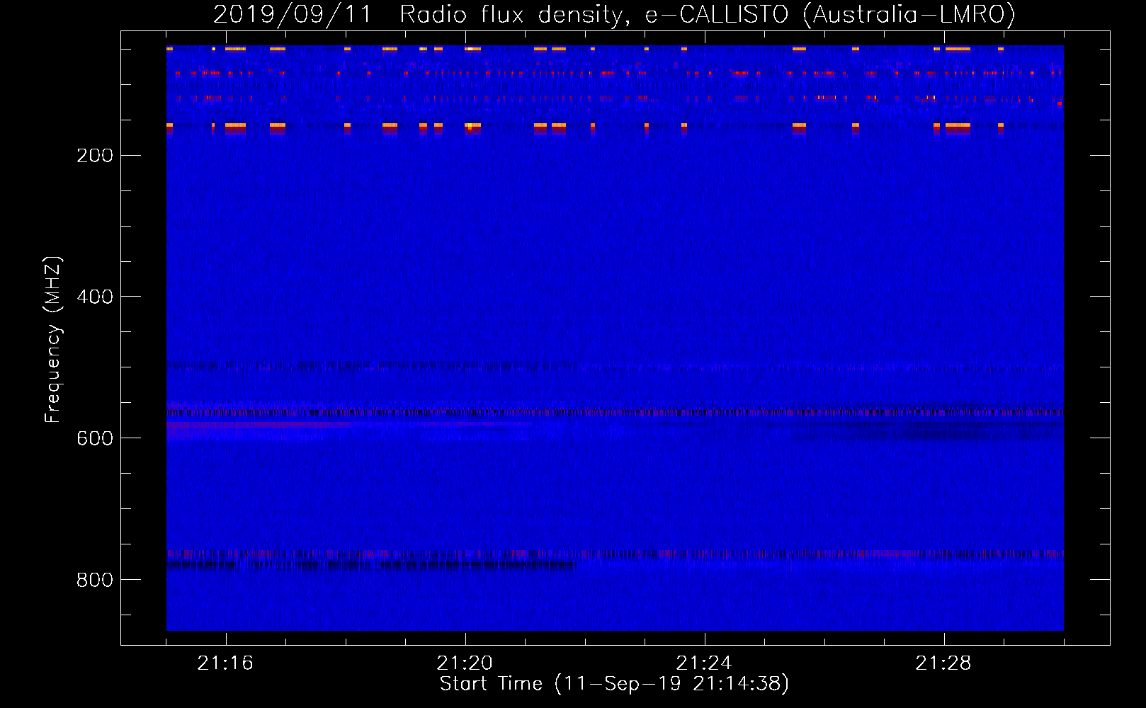This screenshot has height=708, width=1146.
Task: Click the 600 frequency tick label
Action: 95,438
